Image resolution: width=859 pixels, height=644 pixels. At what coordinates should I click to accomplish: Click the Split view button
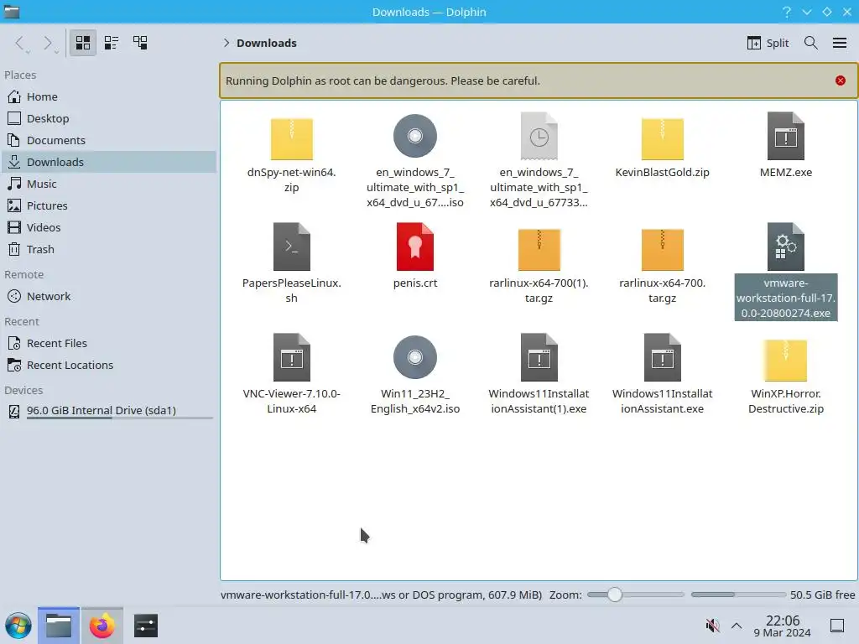point(768,43)
